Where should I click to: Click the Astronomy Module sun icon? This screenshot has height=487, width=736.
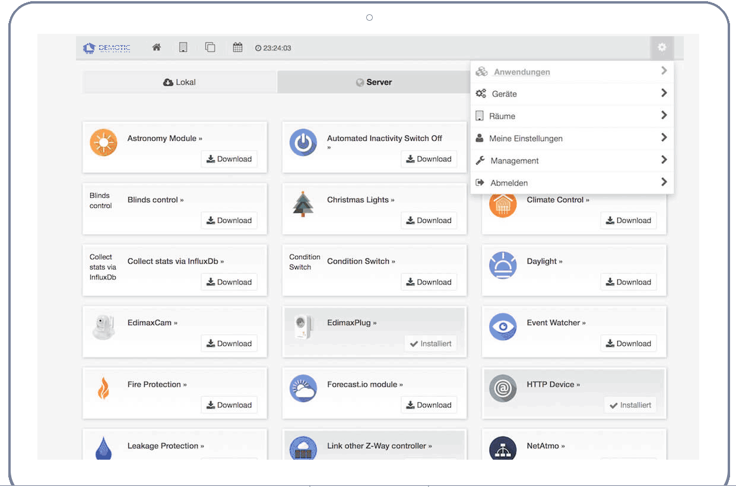tap(103, 143)
